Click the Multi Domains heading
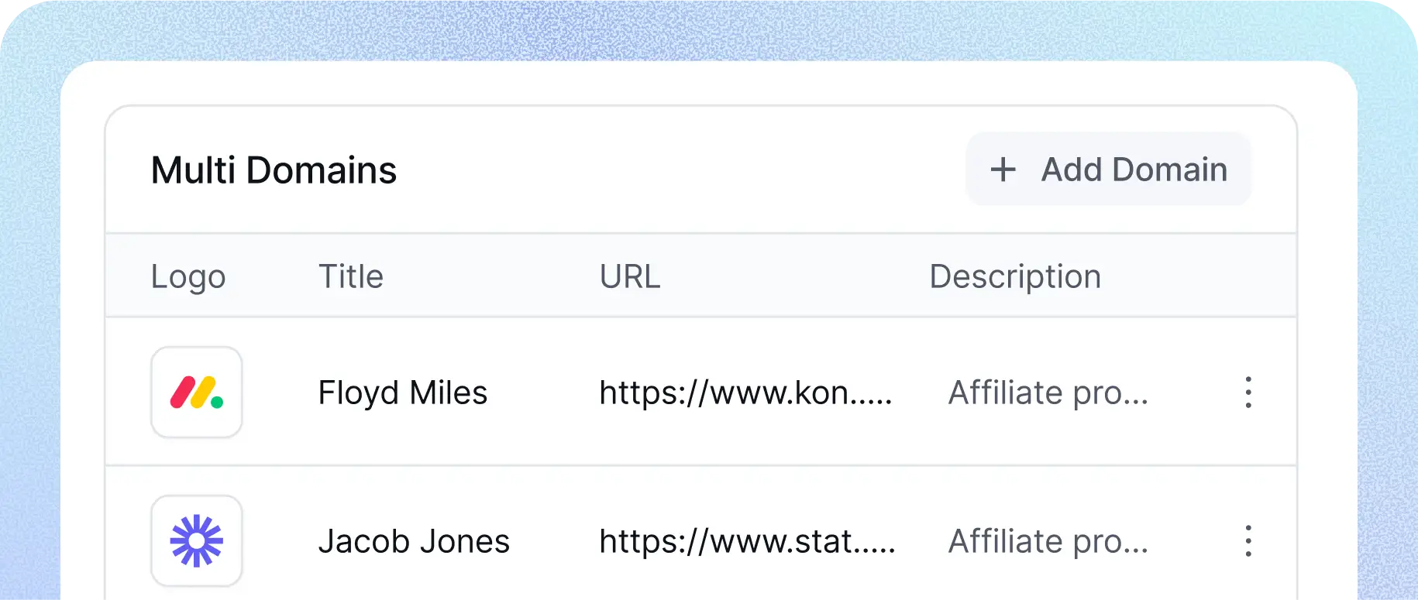Screen dimensions: 1418x600 click(274, 170)
